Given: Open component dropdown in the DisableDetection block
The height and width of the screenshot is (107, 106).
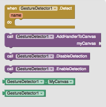Looking at the screenshot, I should click(x=35, y=56).
